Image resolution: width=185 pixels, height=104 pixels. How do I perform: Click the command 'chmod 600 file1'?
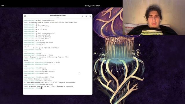coord(47,42)
